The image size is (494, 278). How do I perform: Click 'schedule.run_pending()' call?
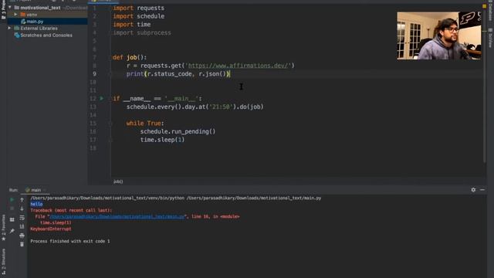point(178,131)
